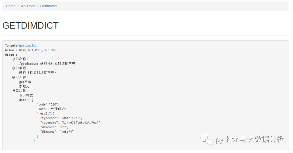Click the 接口入参 section line
The height and width of the screenshot is (153, 293).
coord(20,77)
